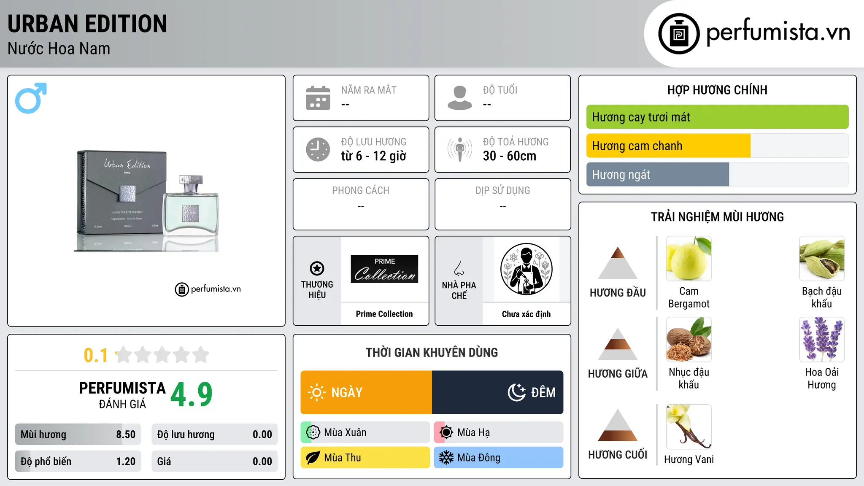864x486 pixels.
Task: Click the snowflake icon for Mùa Đông
Action: point(446,458)
